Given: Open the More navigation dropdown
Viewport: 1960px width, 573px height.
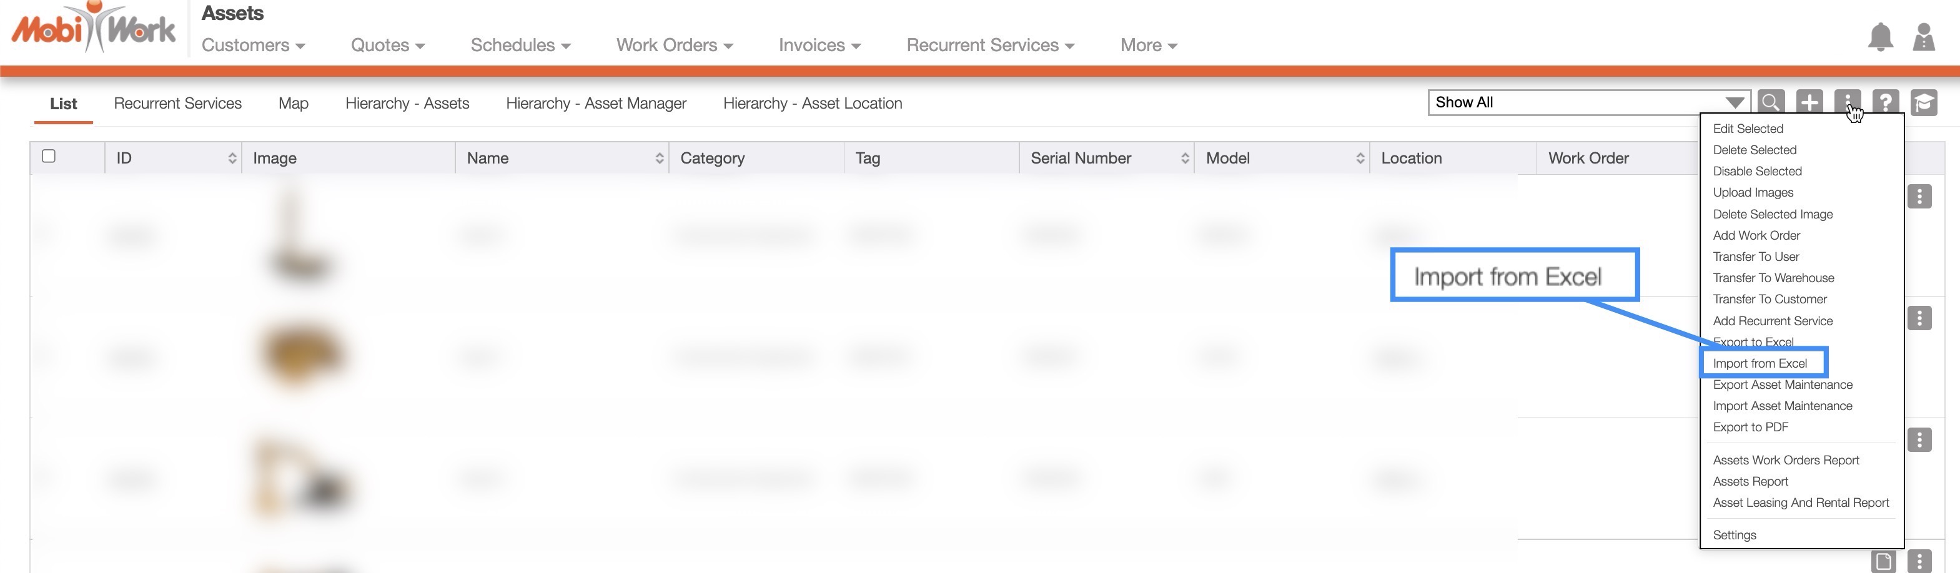Looking at the screenshot, I should click(x=1148, y=46).
